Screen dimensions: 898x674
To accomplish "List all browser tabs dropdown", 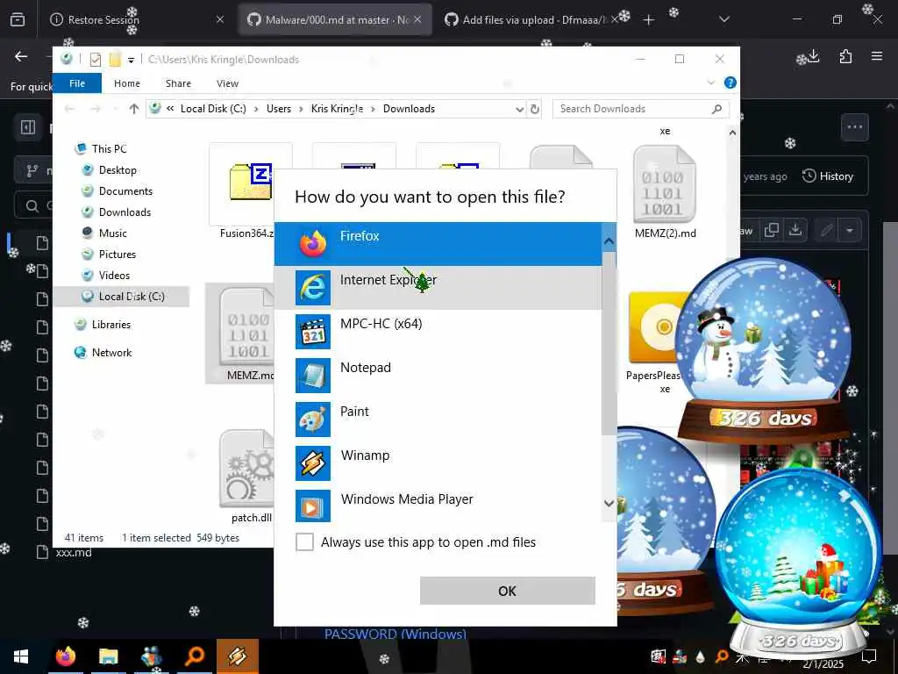I will click(723, 20).
